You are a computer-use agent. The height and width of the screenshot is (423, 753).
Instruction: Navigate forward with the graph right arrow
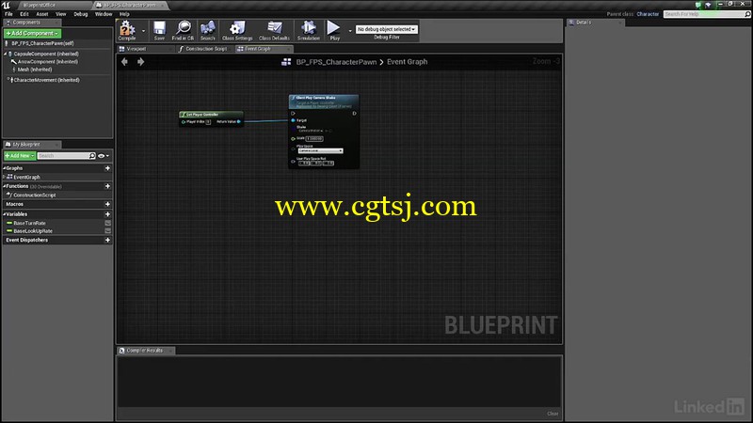140,61
